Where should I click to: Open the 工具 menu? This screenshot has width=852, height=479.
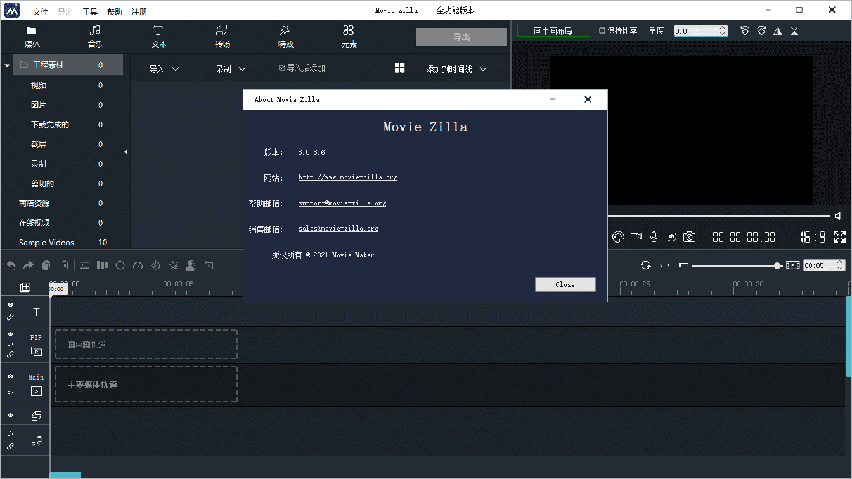click(90, 11)
